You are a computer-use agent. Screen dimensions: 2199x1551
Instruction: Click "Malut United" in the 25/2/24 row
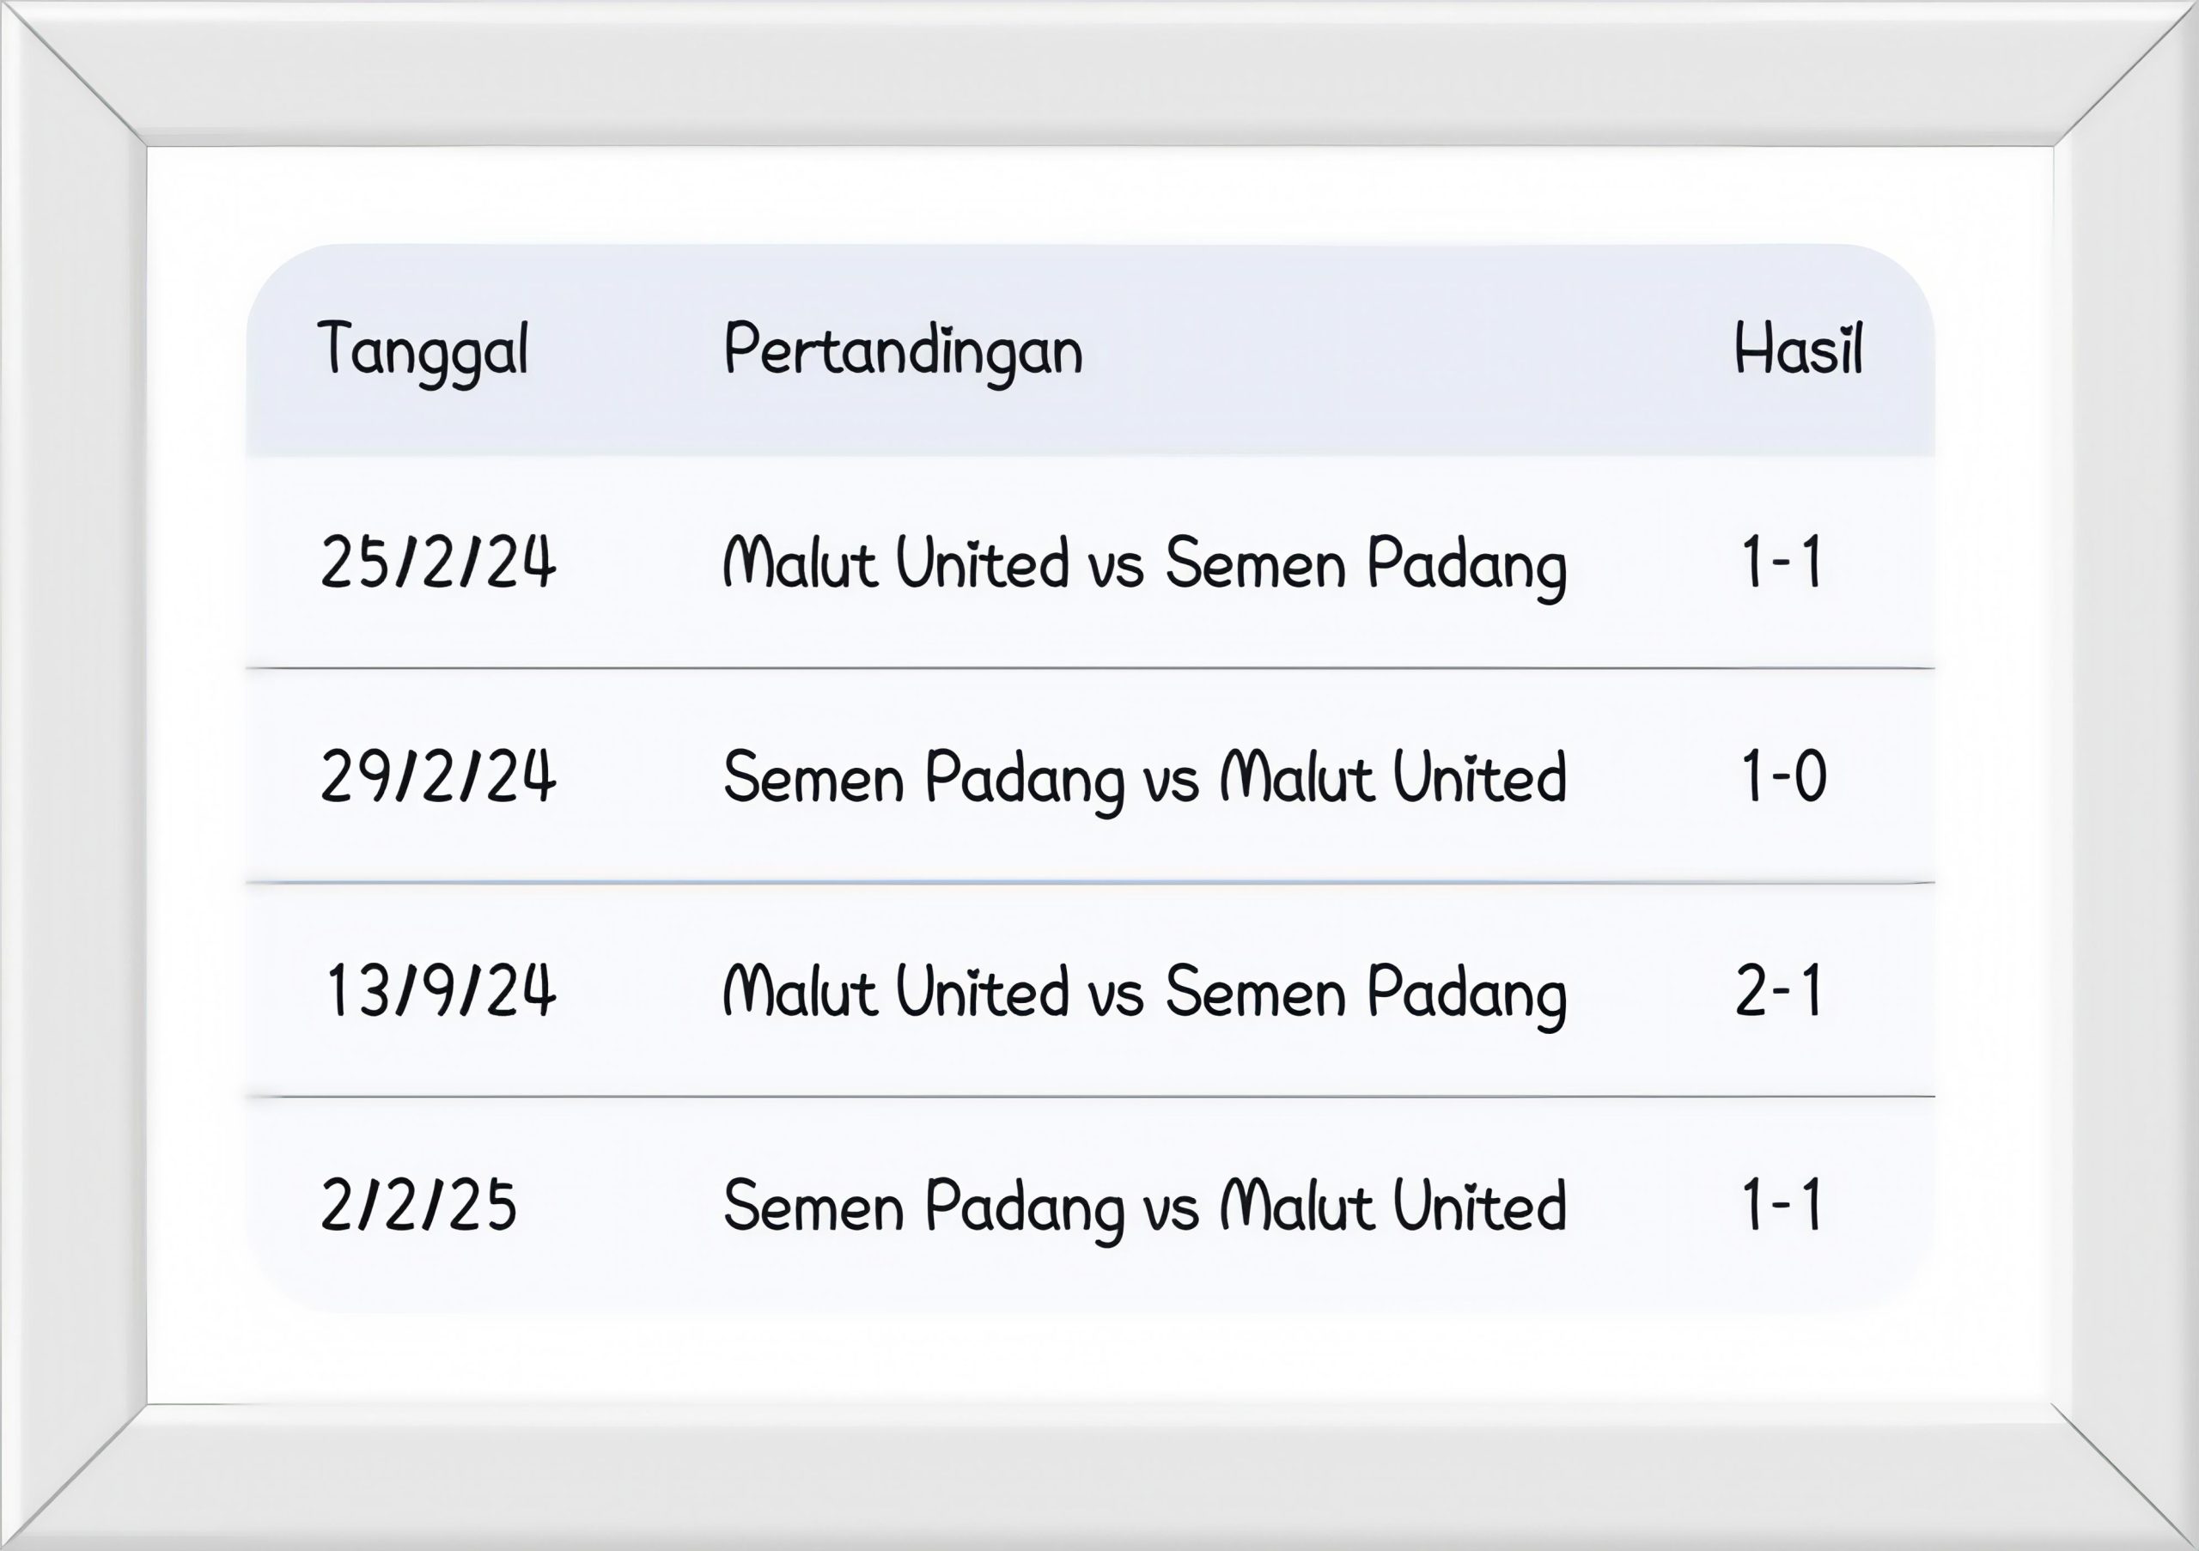(896, 563)
